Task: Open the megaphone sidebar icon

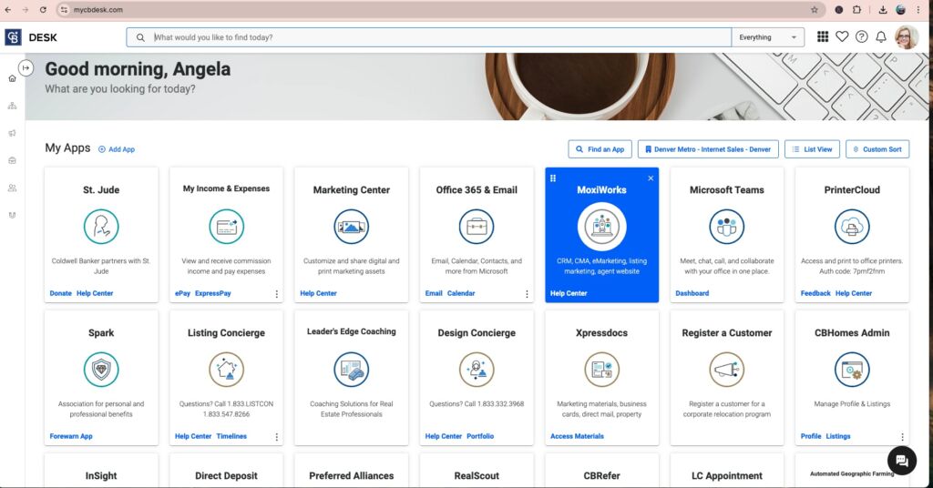Action: point(12,133)
